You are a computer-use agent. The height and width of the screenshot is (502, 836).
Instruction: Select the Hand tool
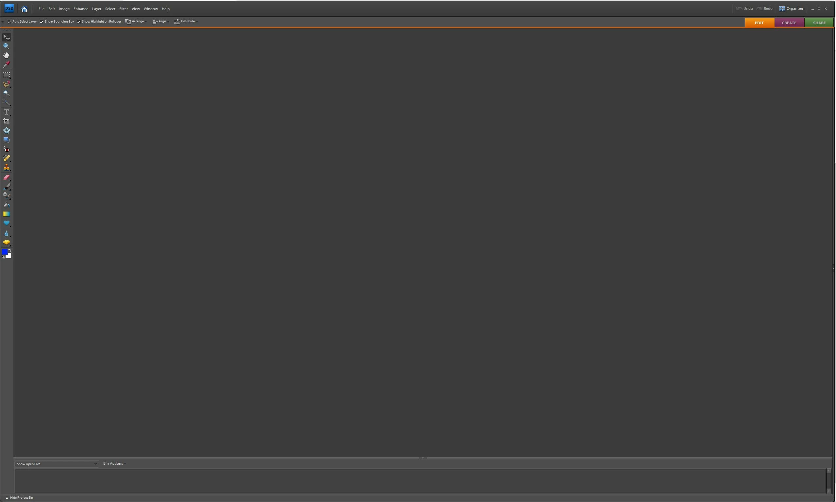pos(6,56)
